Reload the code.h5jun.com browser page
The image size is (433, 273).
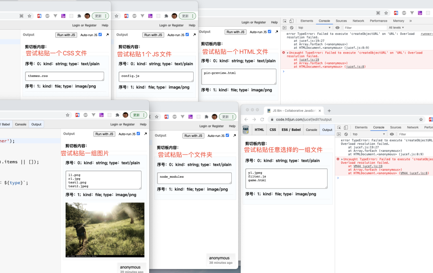(x=262, y=119)
